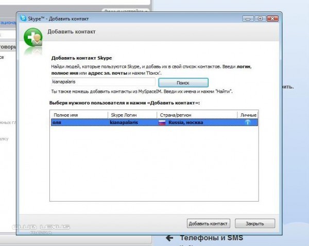This screenshot has width=309, height=246.
Task: Select the оля name in results
Action: [x=57, y=122]
